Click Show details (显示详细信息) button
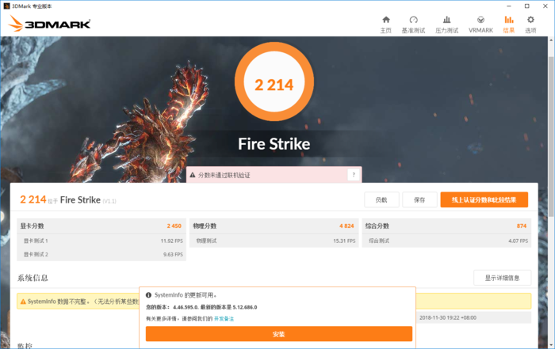 point(502,278)
